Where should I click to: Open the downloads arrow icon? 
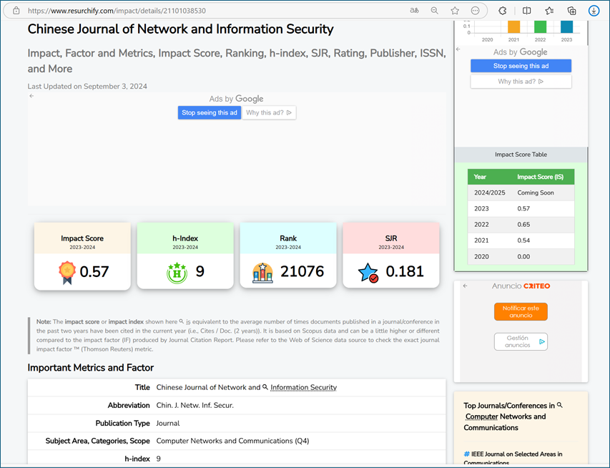pyautogui.click(x=594, y=11)
